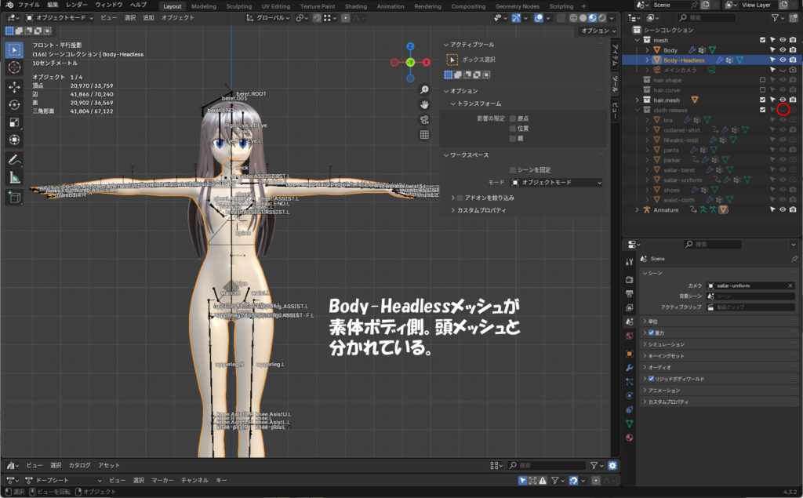Select the Move tool
This screenshot has width=803, height=498.
point(14,86)
